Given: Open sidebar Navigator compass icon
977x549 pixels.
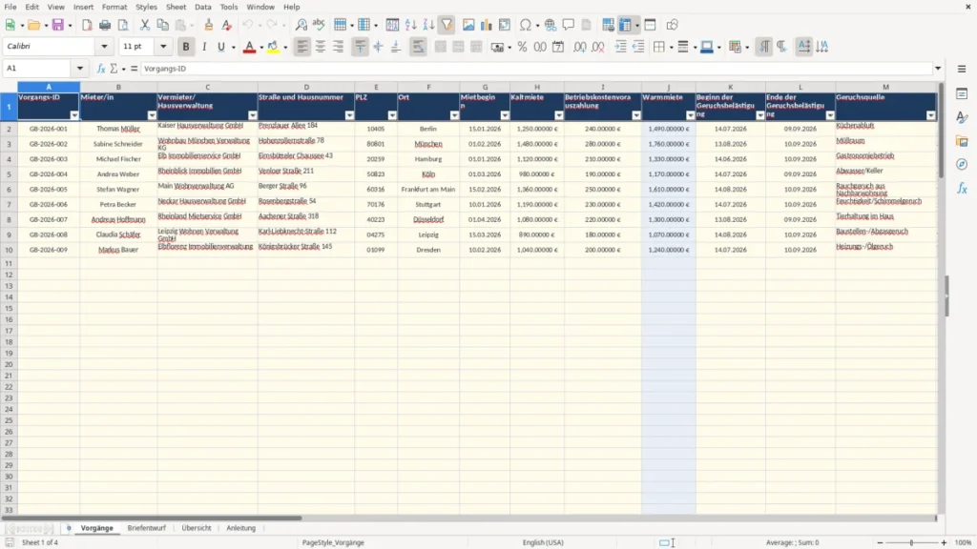Looking at the screenshot, I should (x=962, y=164).
